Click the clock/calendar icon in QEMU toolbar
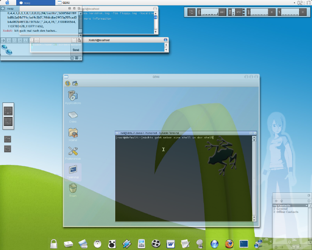Screen dimensions: 312x250 pyautogui.click(x=75, y=83)
